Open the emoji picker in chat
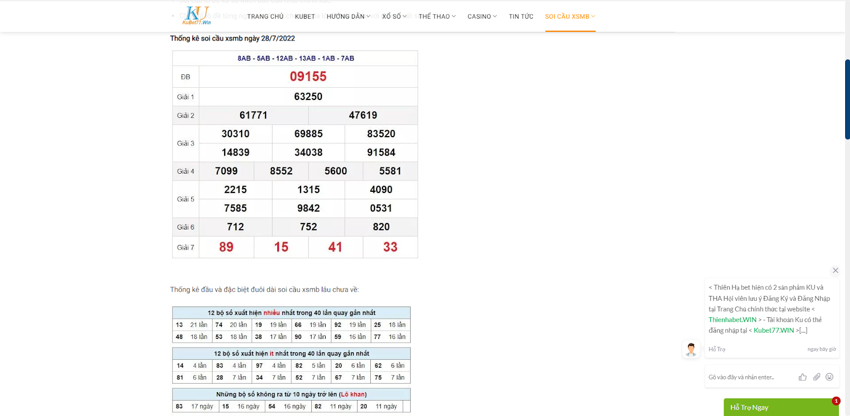Screen dimensions: 850x416 [829, 377]
